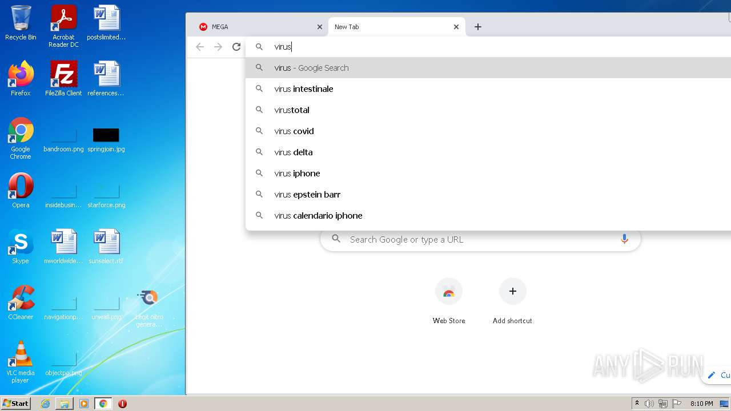Open the Action Center flag icon
Viewport: 731px width, 411px height.
pos(677,404)
